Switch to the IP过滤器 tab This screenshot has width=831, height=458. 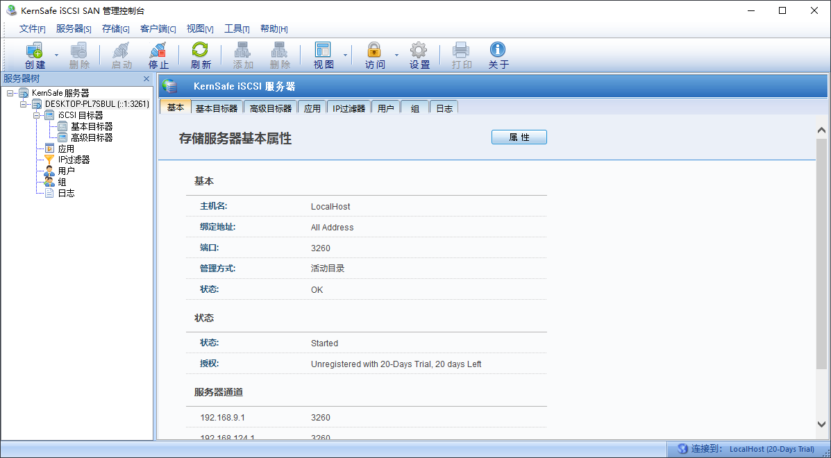point(349,108)
